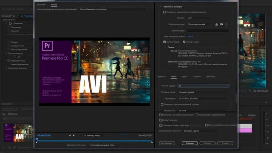Select the pen mask tool under Непрозрачность
This screenshot has width=272, height=153.
[x=19, y=57]
